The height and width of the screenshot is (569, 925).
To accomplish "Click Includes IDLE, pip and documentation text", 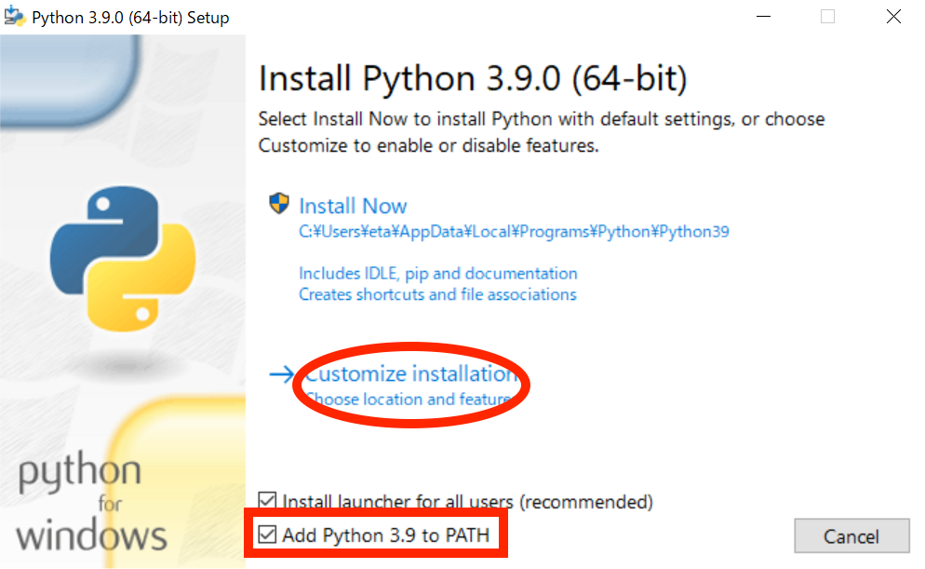I will click(437, 273).
